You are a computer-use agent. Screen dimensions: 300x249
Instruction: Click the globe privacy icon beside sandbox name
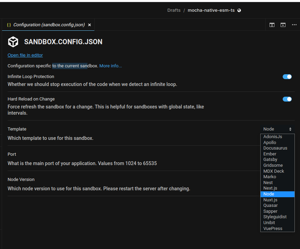239,10
